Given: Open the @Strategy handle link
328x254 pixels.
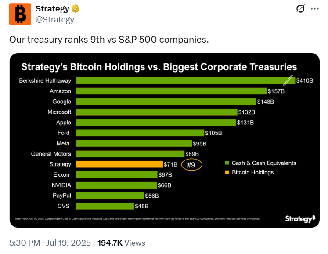Looking at the screenshot, I should click(55, 20).
